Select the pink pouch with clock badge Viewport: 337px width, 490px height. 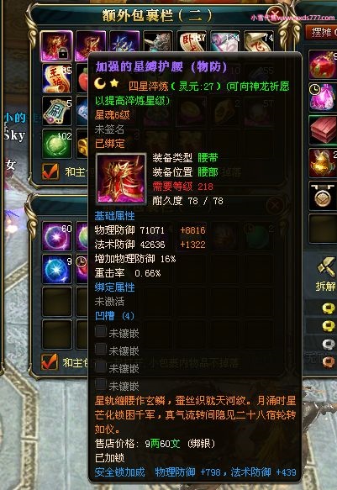323,97
